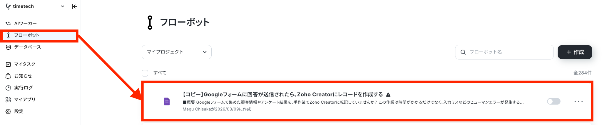Click the AIワーカー icon in sidebar

click(x=8, y=23)
